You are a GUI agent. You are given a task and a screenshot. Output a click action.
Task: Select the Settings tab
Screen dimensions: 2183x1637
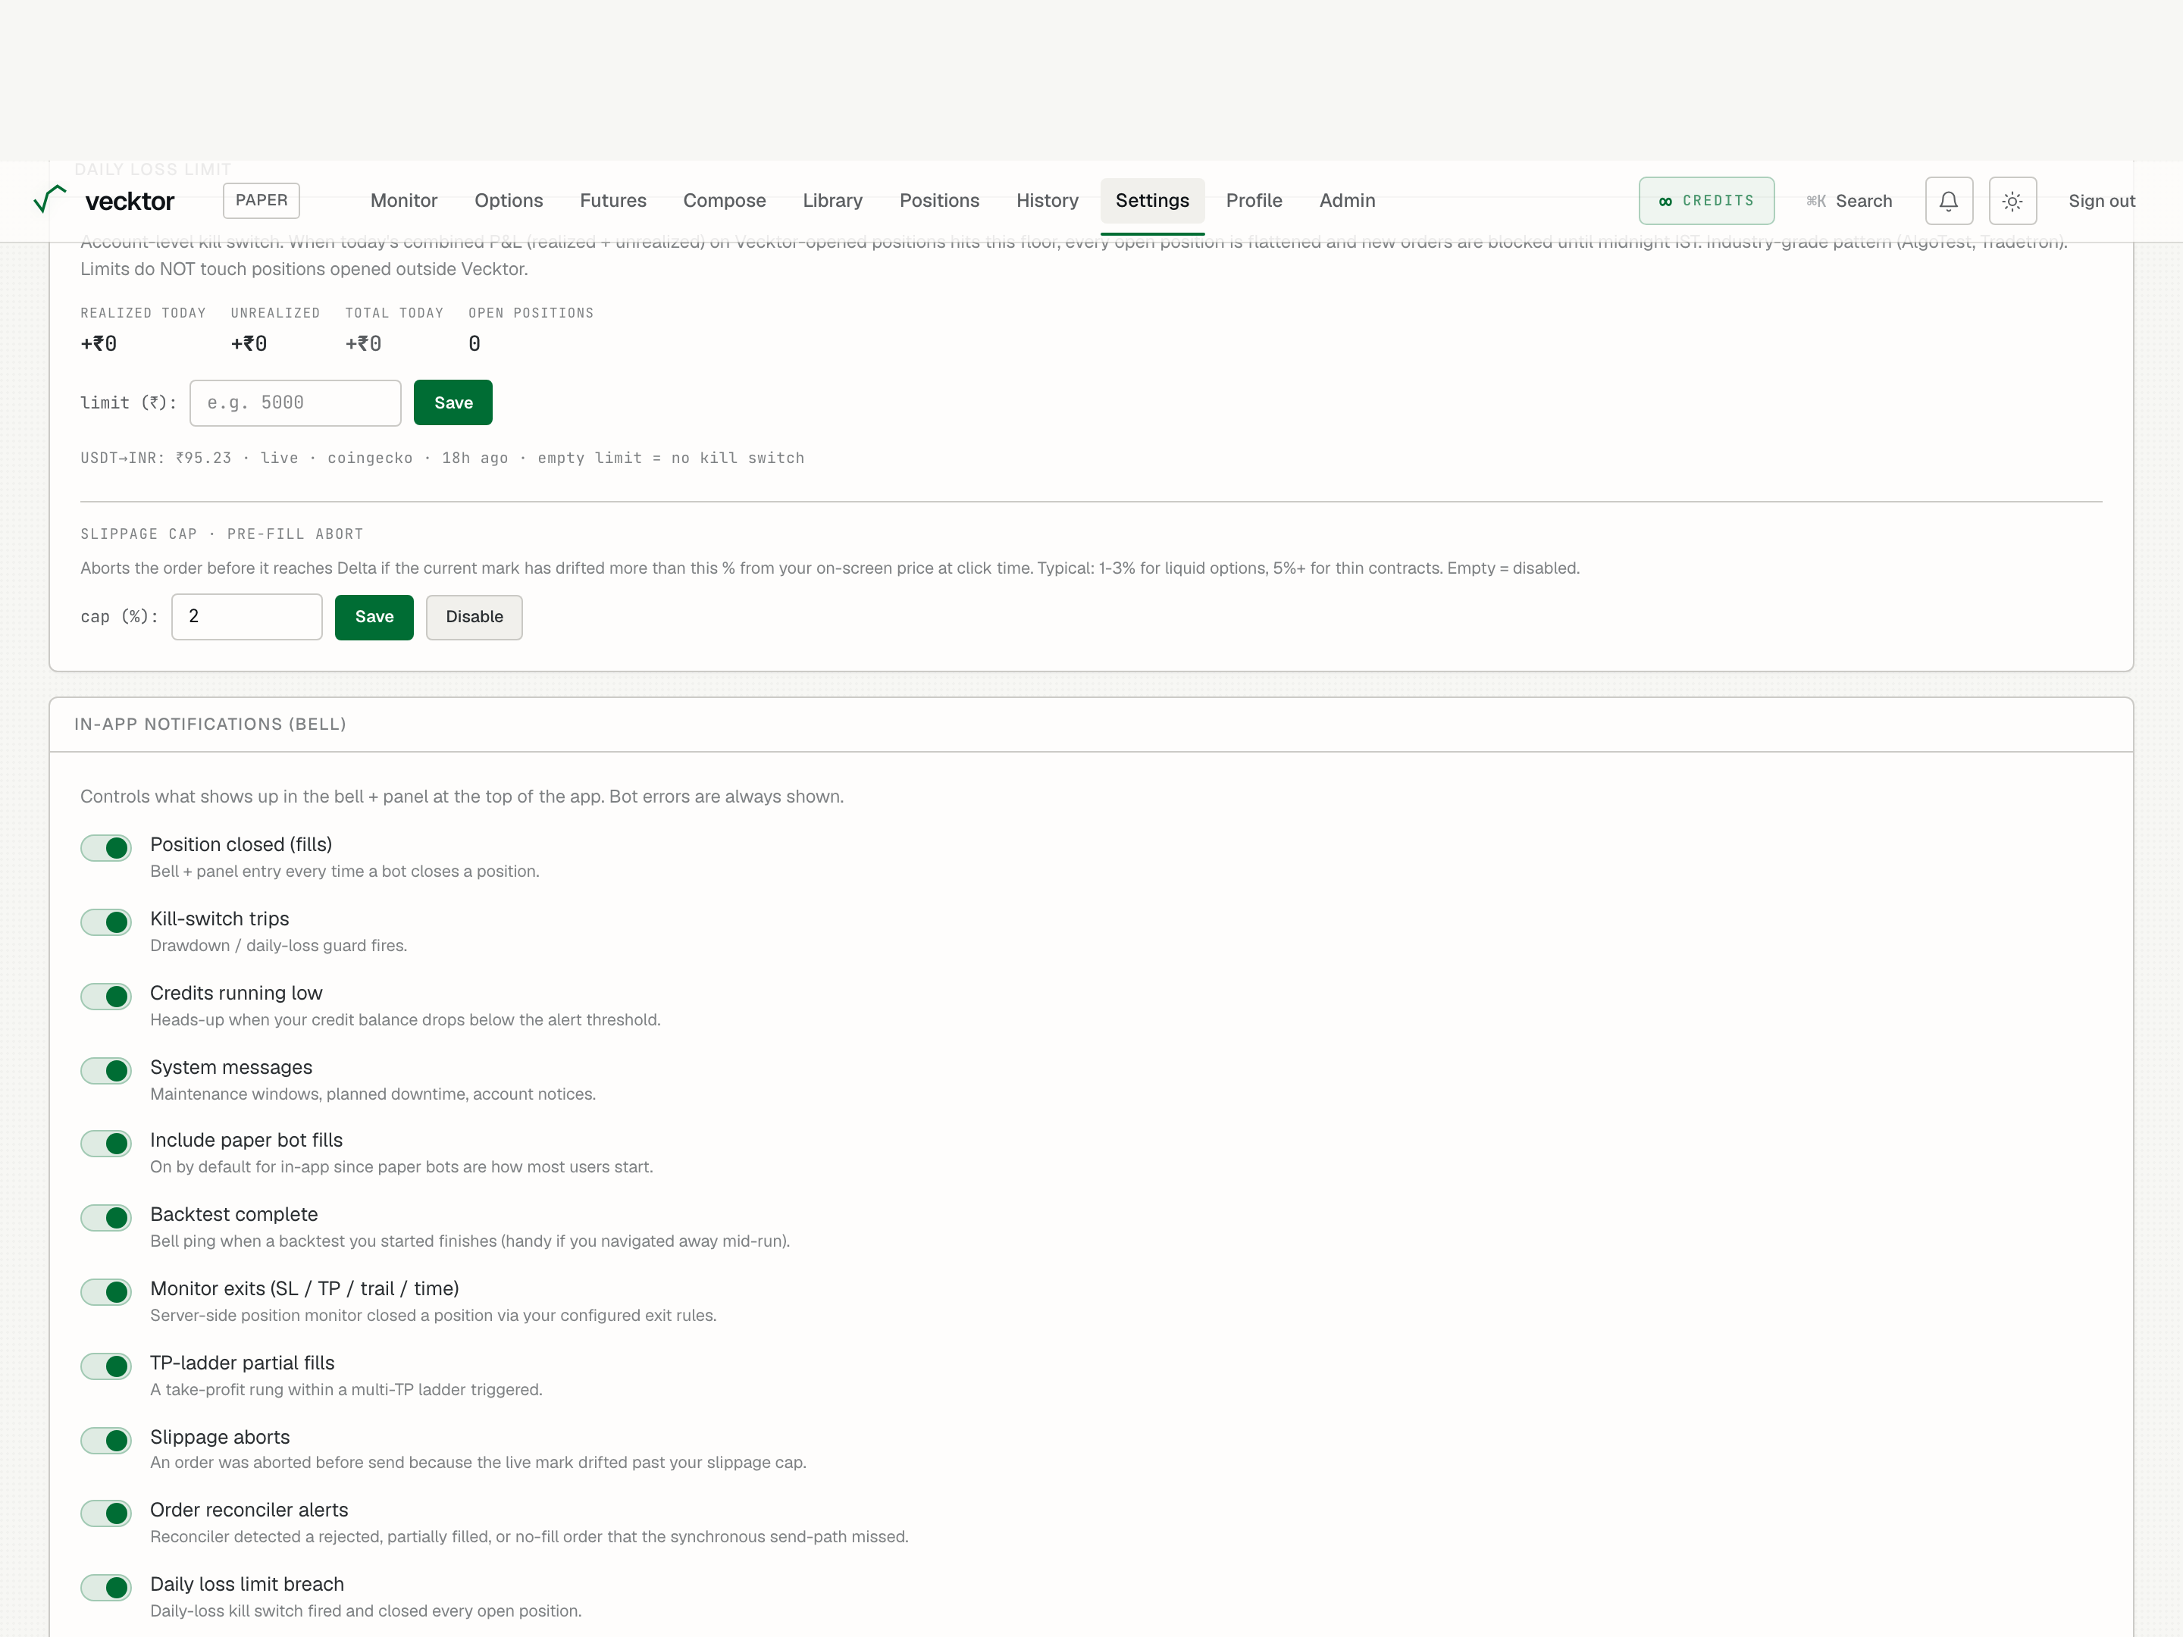(x=1151, y=200)
